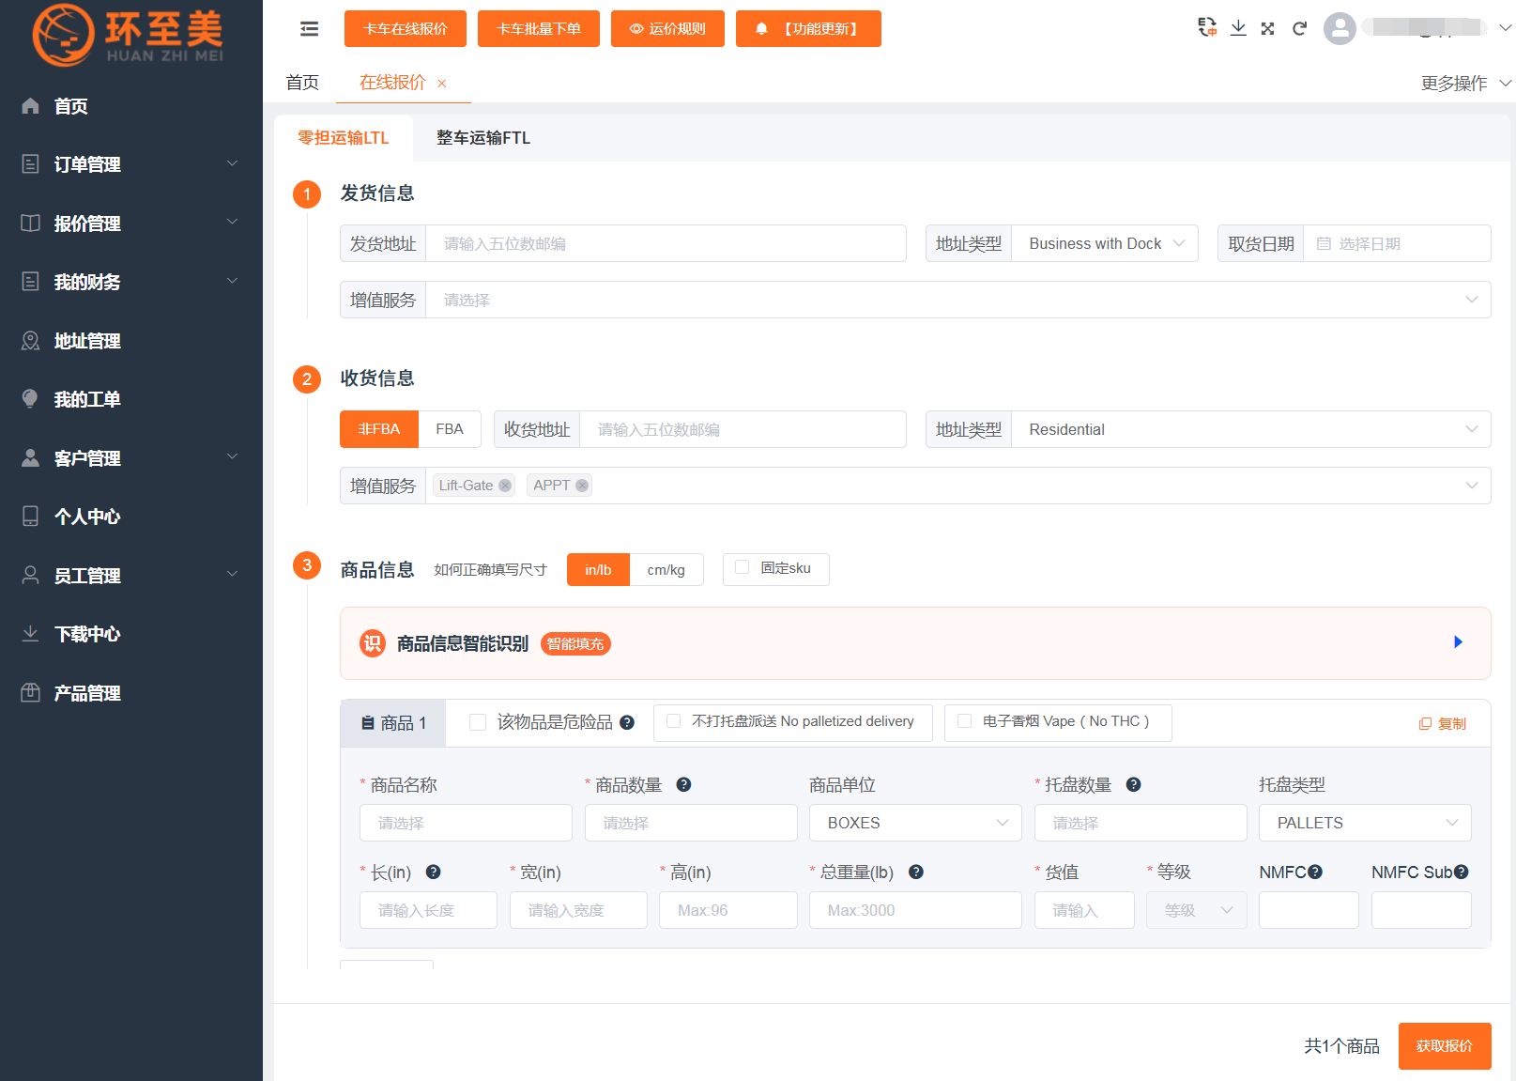The image size is (1516, 1081).
Task: Switch to 整车运输FTL tab
Action: click(483, 138)
